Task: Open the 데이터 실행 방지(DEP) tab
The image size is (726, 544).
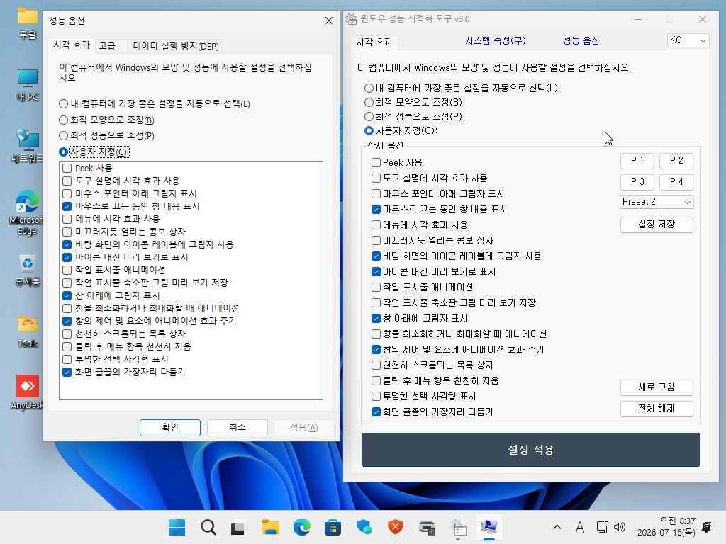Action: click(x=176, y=46)
